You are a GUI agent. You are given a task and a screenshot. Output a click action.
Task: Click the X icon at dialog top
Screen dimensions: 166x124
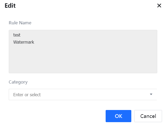pyautogui.click(x=159, y=6)
